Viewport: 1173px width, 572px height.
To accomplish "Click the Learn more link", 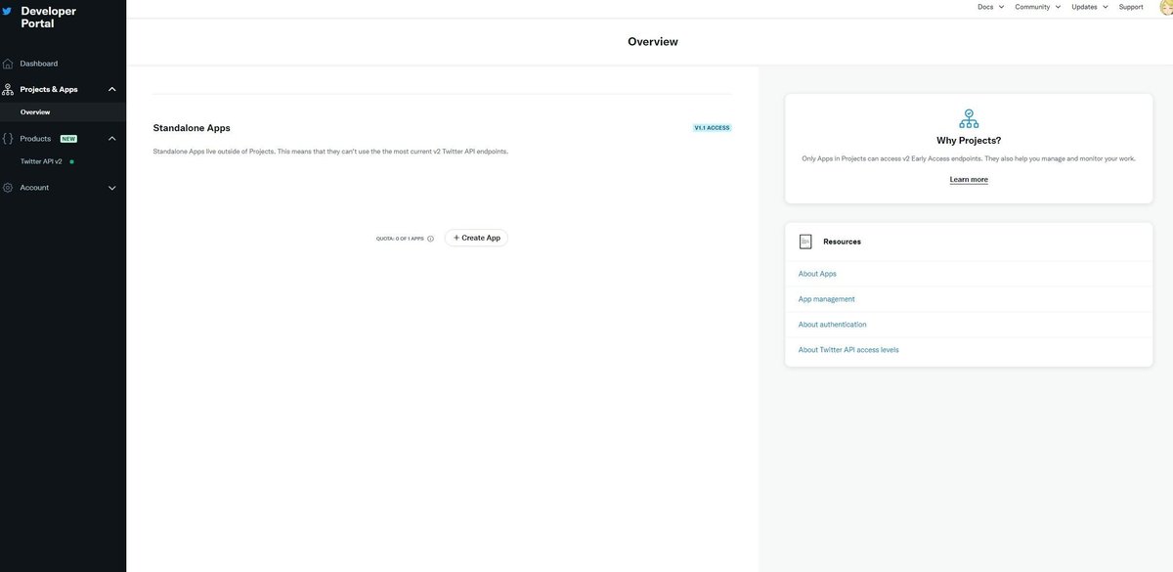I will coord(969,180).
